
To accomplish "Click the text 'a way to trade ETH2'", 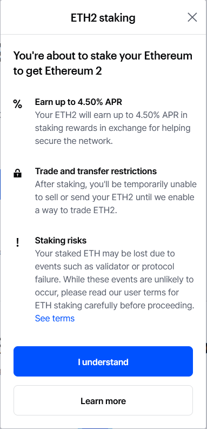I will (x=76, y=210).
